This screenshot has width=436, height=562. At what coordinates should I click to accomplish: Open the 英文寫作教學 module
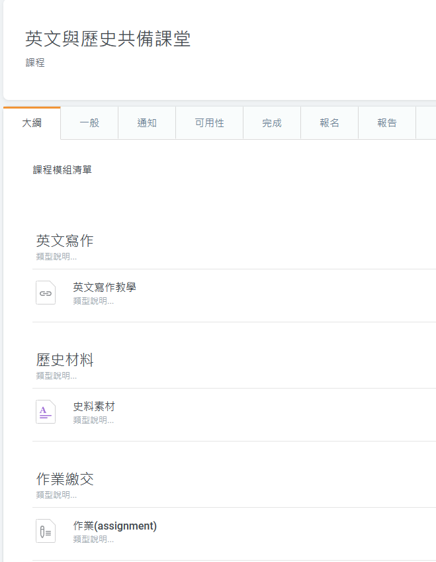pos(105,287)
